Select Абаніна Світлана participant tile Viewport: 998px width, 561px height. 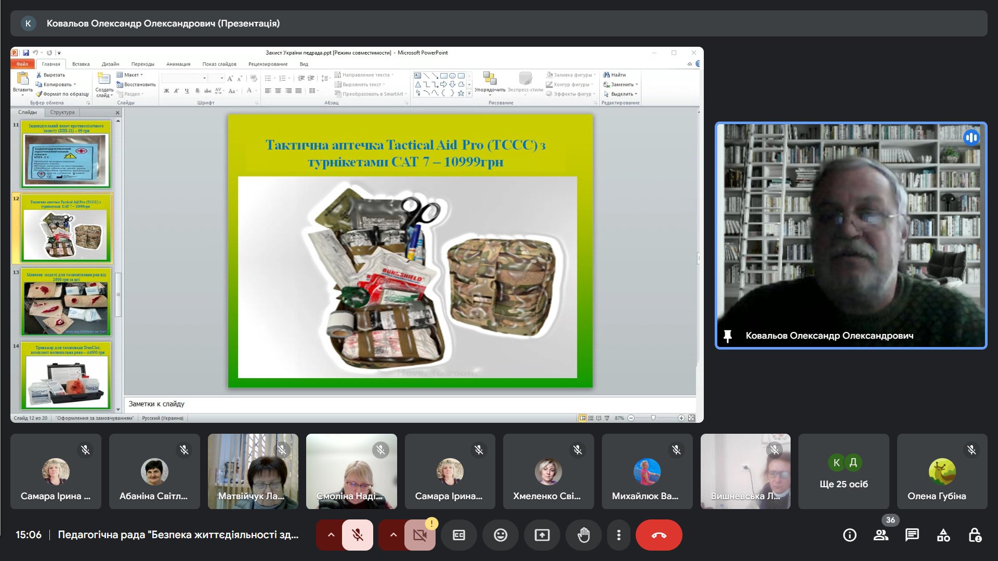click(154, 471)
